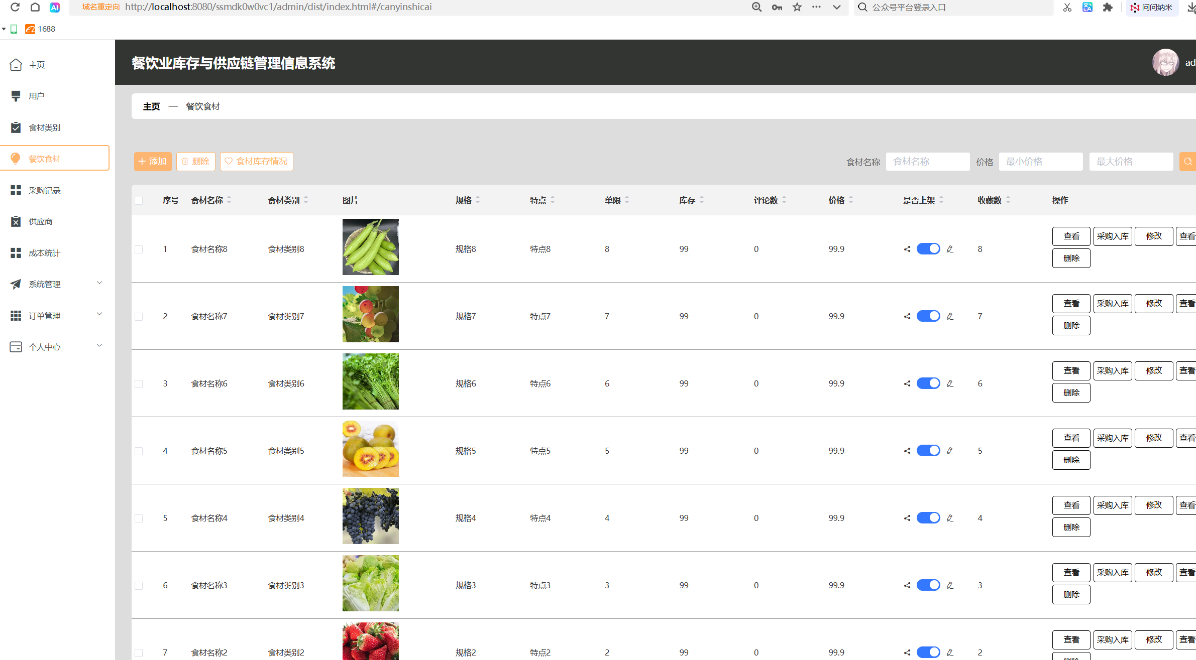Toggle 是否上架 switch for 食材名称6
The height and width of the screenshot is (660, 1196).
click(x=928, y=383)
